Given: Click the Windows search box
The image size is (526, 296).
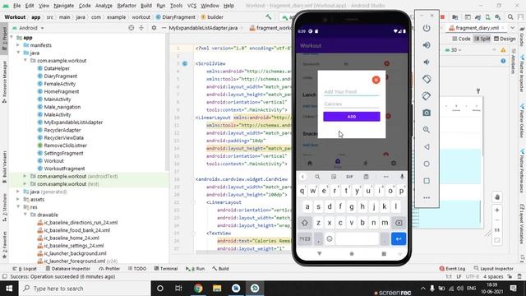Looking at the screenshot, I should tap(84, 289).
